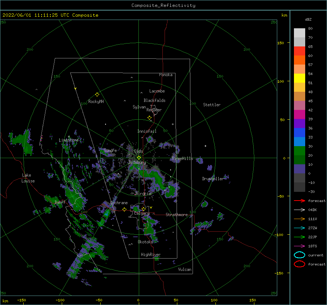The height and width of the screenshot is (305, 327).
Task: Click the Strathmore town label
Action: point(177,215)
